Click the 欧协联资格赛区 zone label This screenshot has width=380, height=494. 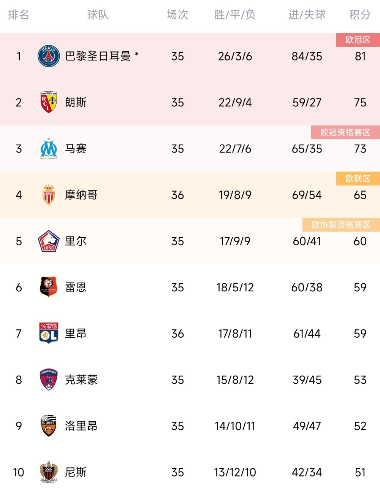(341, 225)
